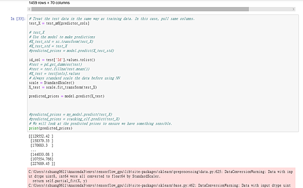Click the line 'print(predicted_prices)'

[50, 128]
